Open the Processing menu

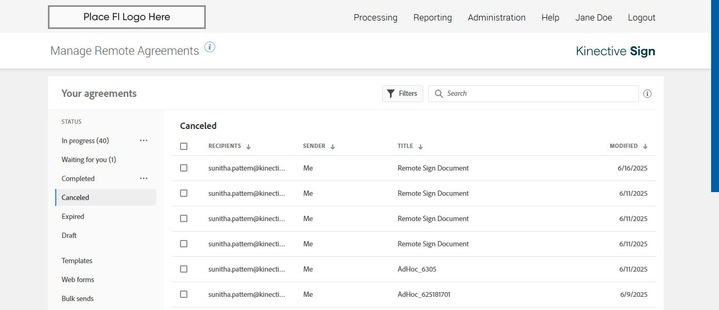pyautogui.click(x=375, y=17)
